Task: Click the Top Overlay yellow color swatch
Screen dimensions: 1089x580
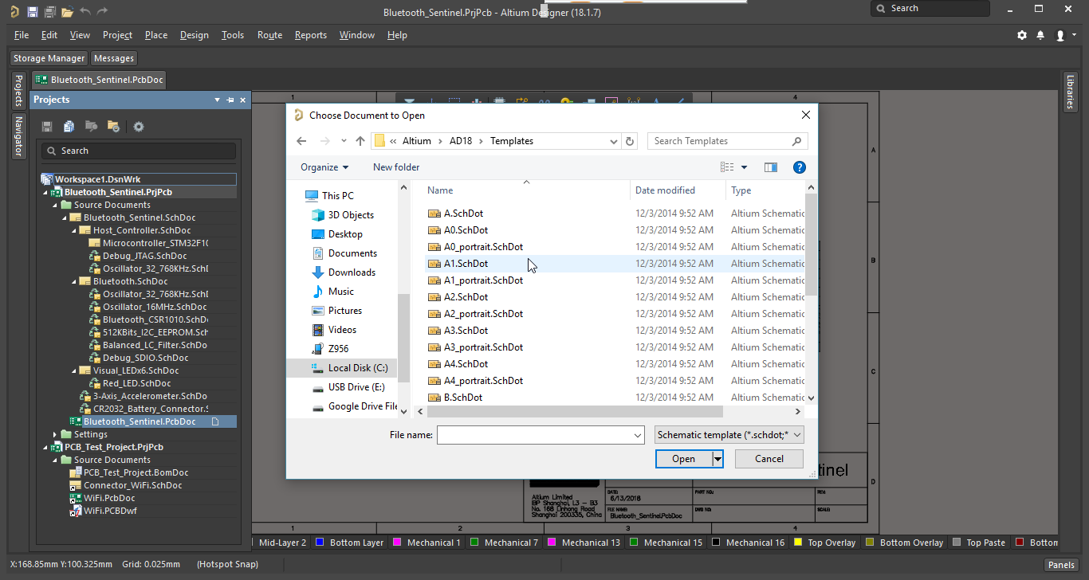Action: (798, 543)
